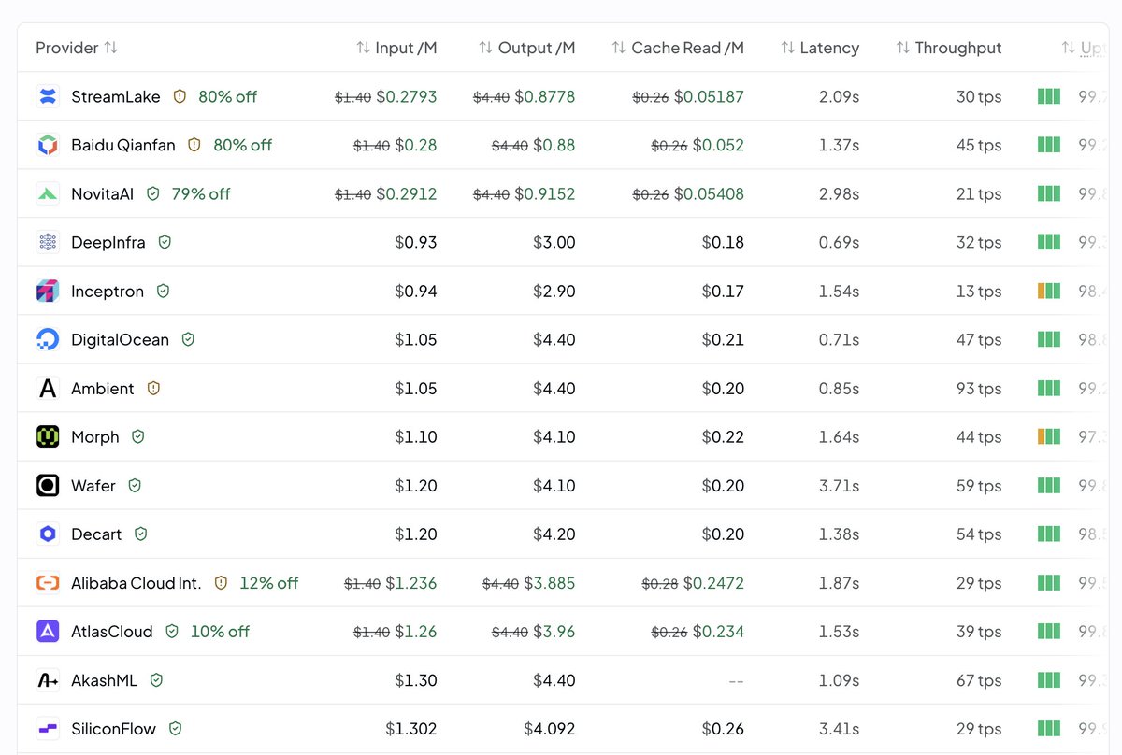Click NovitaAI's $0.2912 discounted input price

point(407,193)
